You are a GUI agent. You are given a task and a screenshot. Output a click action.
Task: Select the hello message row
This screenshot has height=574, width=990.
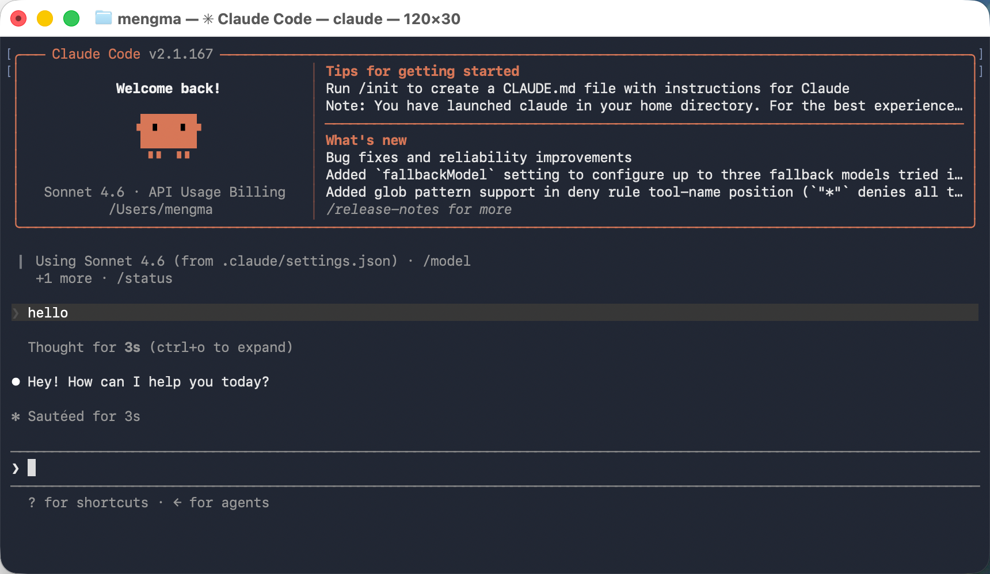494,312
